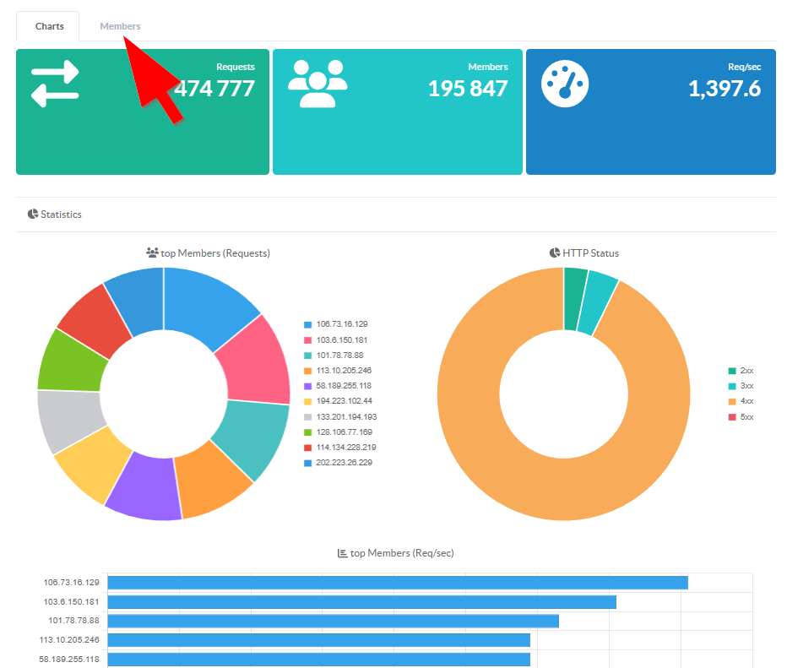This screenshot has height=668, width=787.
Task: Click the pie chart icon beside Statistics
Action: tap(33, 215)
